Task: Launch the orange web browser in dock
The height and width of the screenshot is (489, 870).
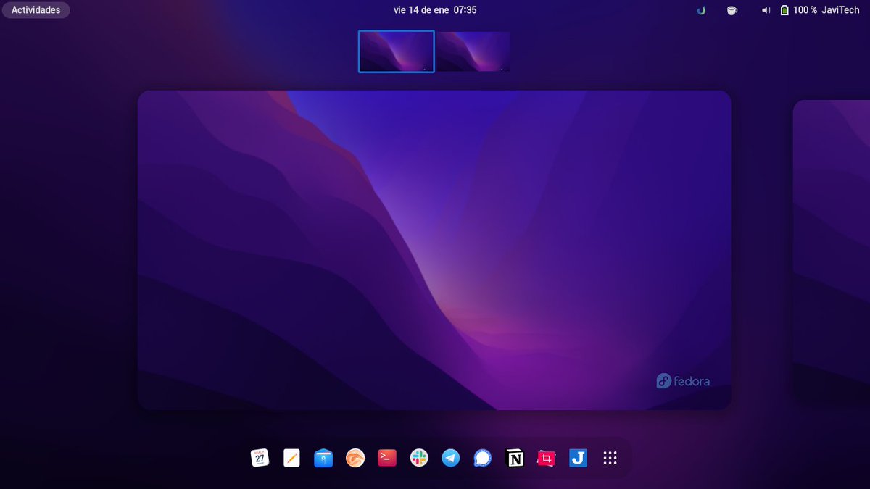Action: [355, 458]
